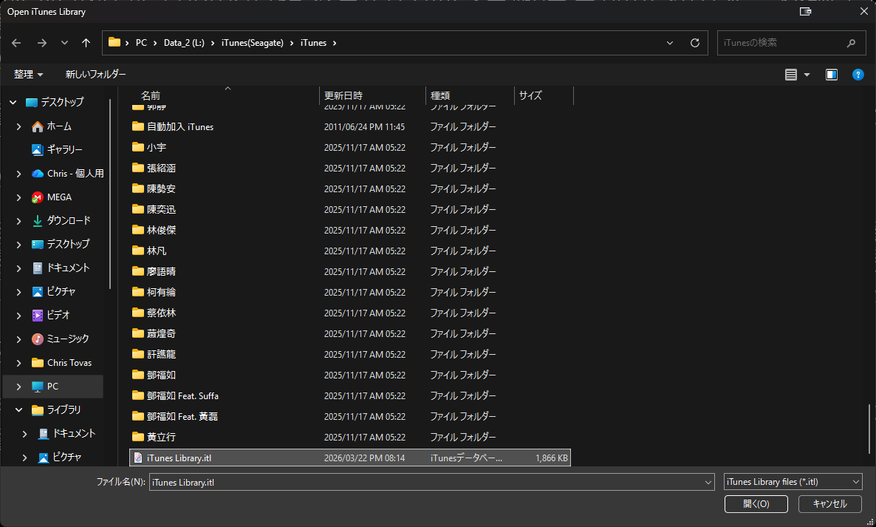Expand the PC tree node
Viewport: 876px width, 527px height.
pos(19,386)
